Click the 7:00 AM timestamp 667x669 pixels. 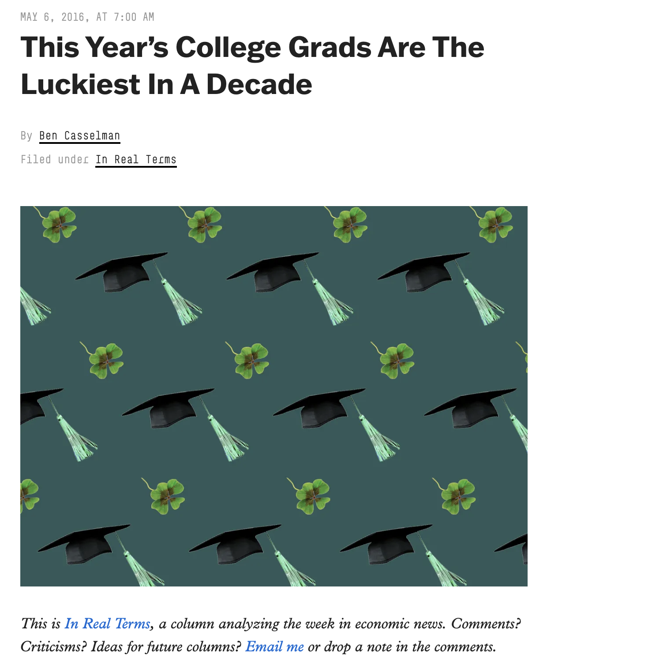(134, 17)
